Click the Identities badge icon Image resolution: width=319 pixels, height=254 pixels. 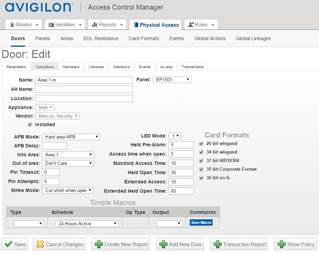[x=52, y=25]
